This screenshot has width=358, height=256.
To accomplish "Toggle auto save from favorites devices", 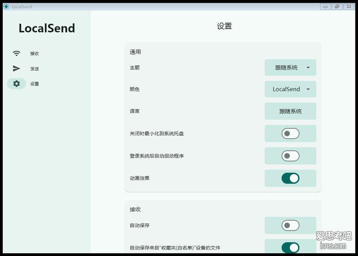I will click(290, 247).
